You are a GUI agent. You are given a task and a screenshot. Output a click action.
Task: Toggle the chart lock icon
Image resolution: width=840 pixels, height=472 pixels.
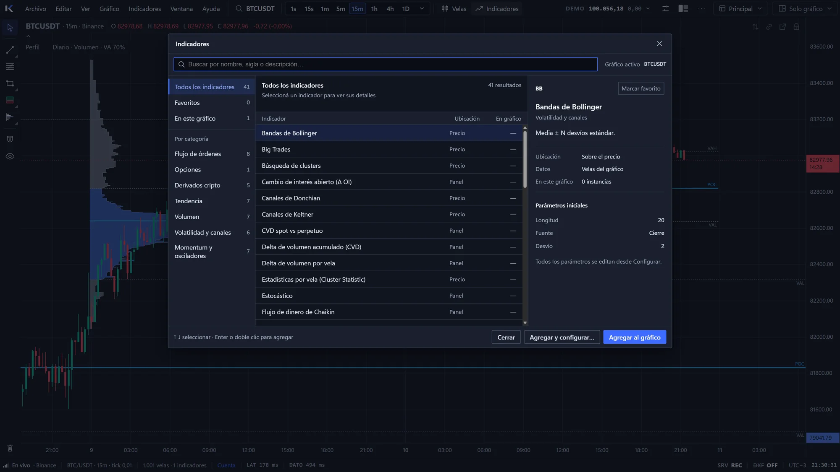tap(796, 27)
